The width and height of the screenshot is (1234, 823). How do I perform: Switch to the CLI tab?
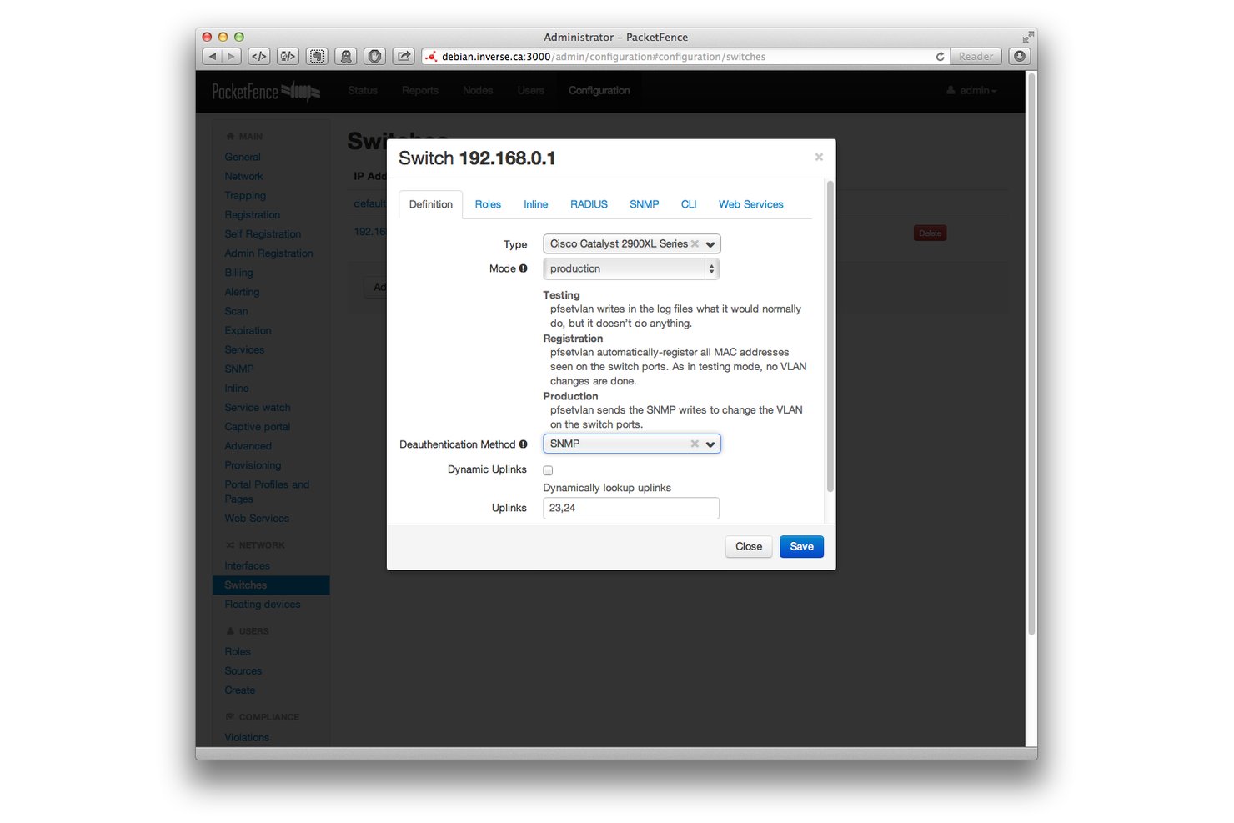pos(689,204)
